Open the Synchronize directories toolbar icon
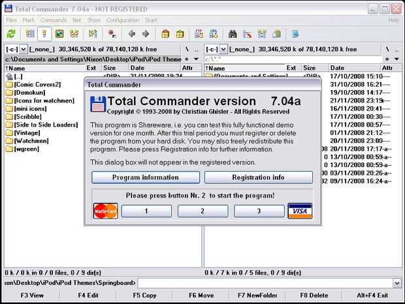This screenshot has width=405, height=304. [262, 34]
